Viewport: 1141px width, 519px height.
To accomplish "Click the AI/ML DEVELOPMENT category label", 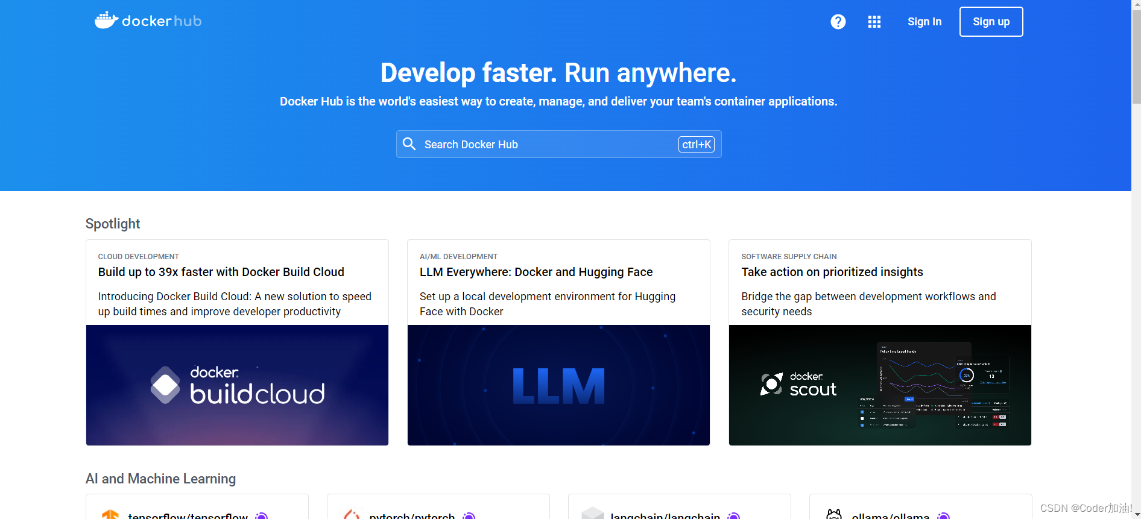I will 458,256.
